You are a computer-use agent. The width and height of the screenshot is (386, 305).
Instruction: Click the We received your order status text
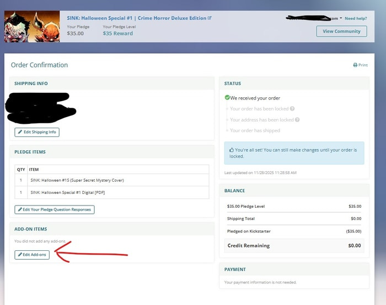pyautogui.click(x=255, y=98)
